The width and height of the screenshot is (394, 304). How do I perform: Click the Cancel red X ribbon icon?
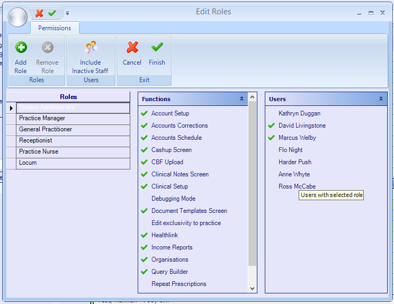click(132, 47)
